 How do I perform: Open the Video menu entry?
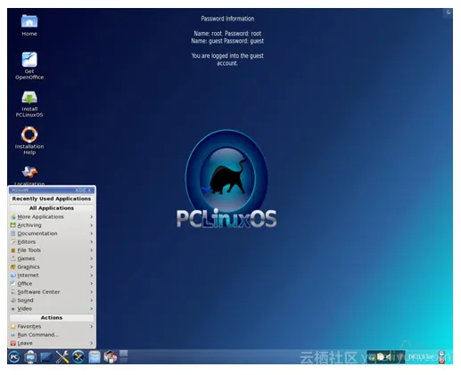52,308
